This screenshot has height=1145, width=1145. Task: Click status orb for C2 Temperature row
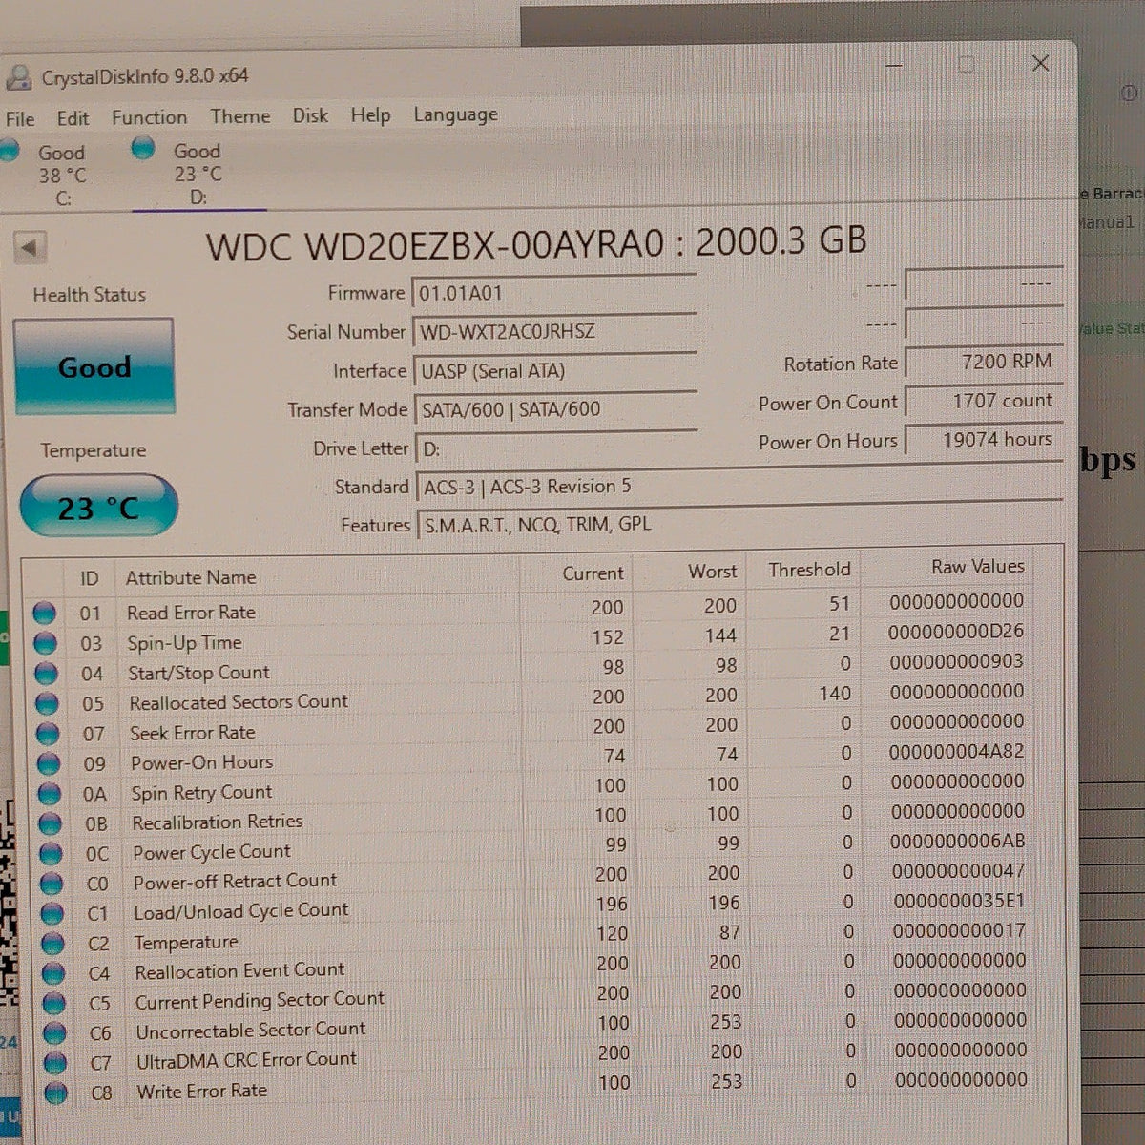[53, 944]
